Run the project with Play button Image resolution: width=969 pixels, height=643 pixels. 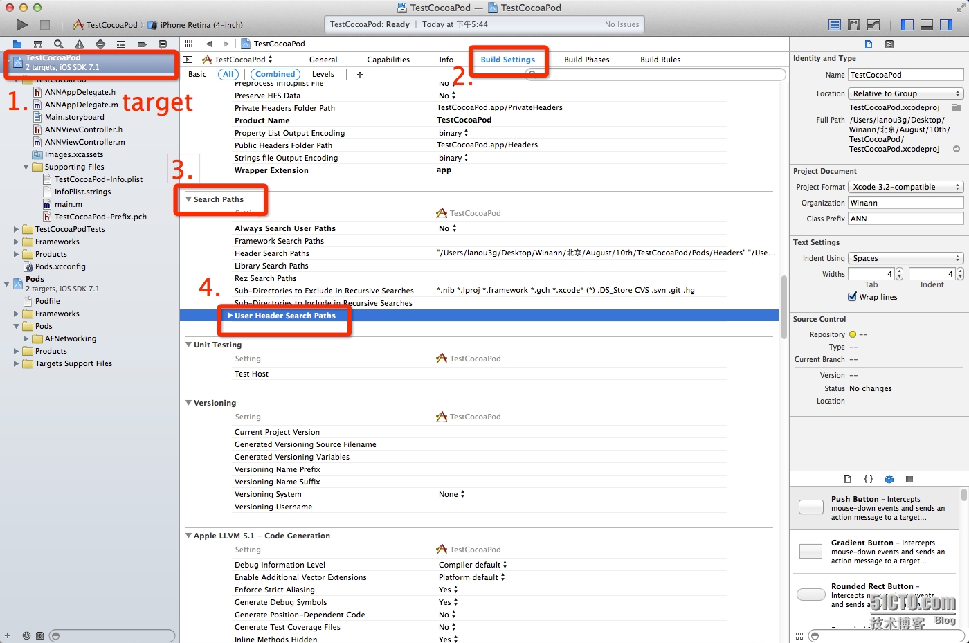coord(22,25)
